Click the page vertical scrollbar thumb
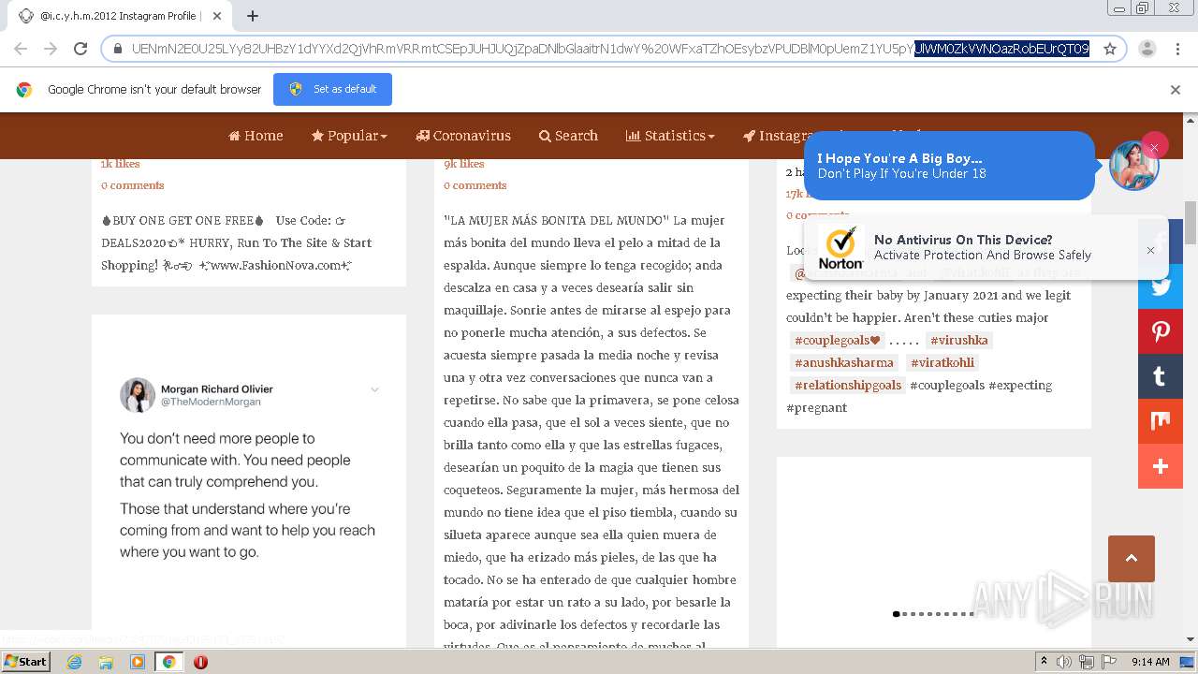 point(1191,221)
